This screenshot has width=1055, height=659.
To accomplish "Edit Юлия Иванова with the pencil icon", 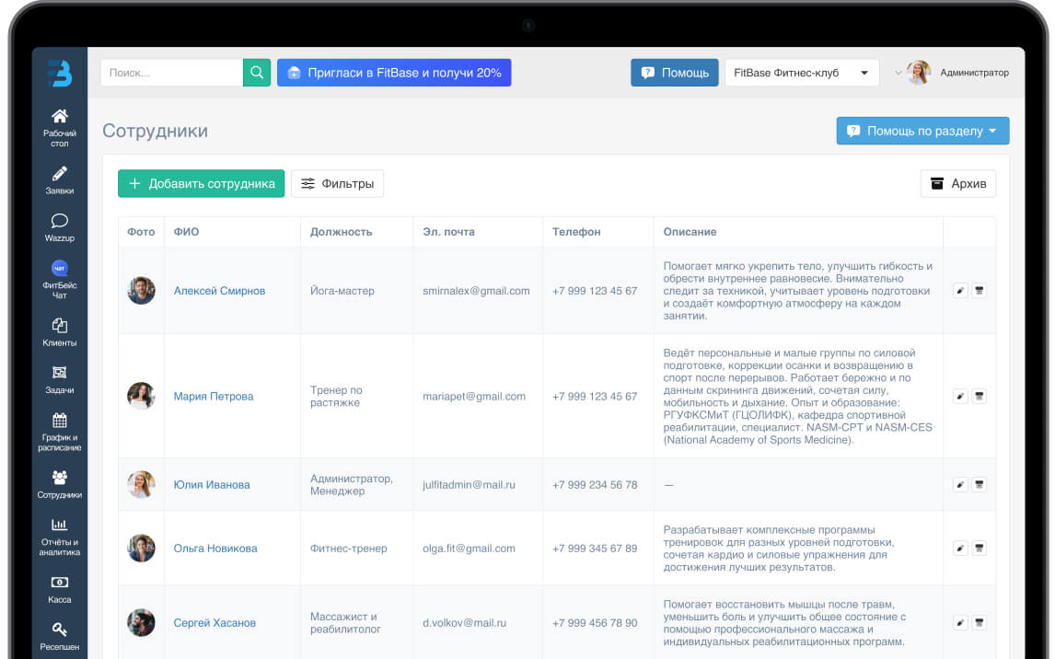I will [x=960, y=484].
